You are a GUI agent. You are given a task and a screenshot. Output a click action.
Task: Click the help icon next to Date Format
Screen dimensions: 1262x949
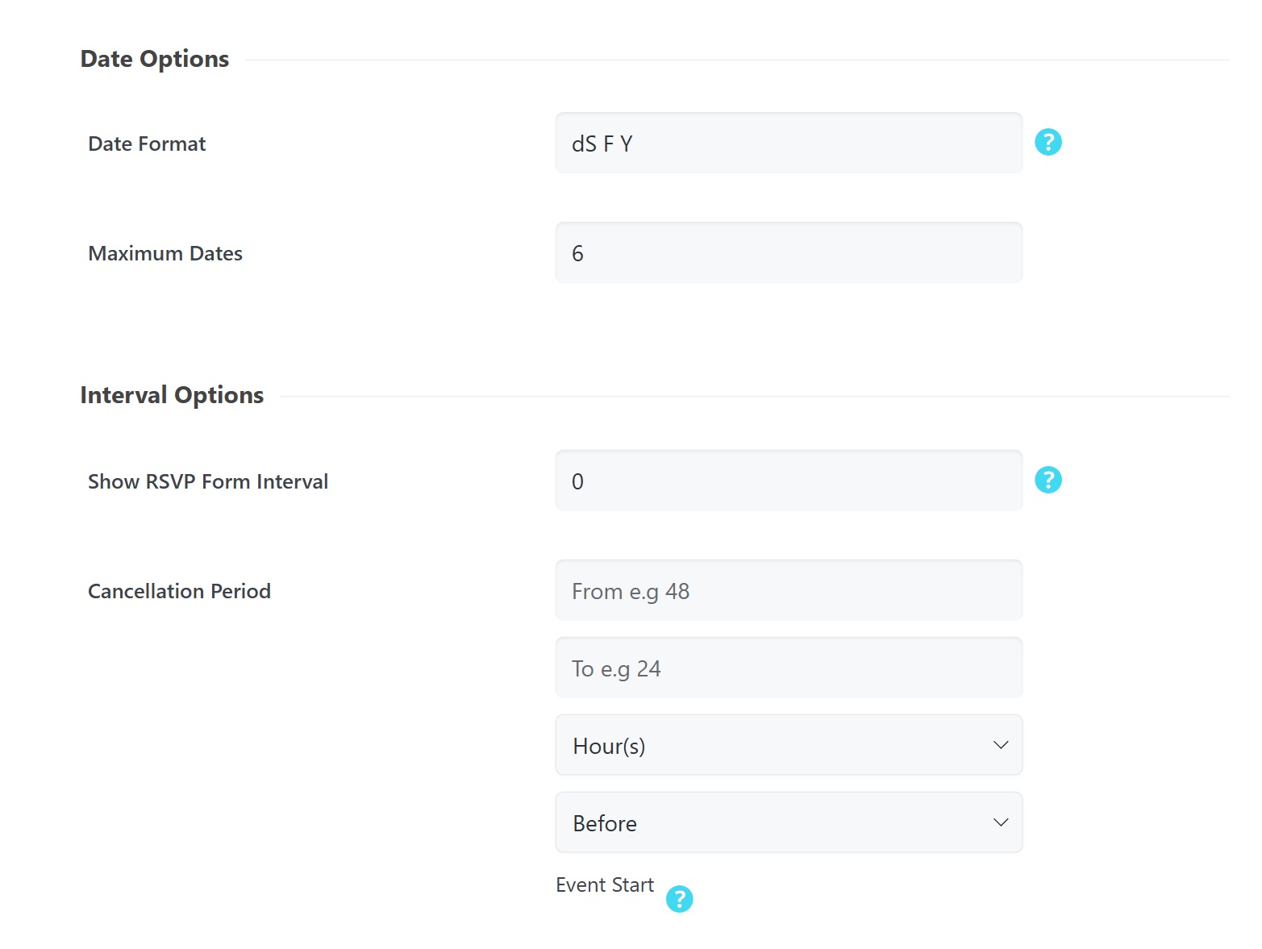point(1048,143)
